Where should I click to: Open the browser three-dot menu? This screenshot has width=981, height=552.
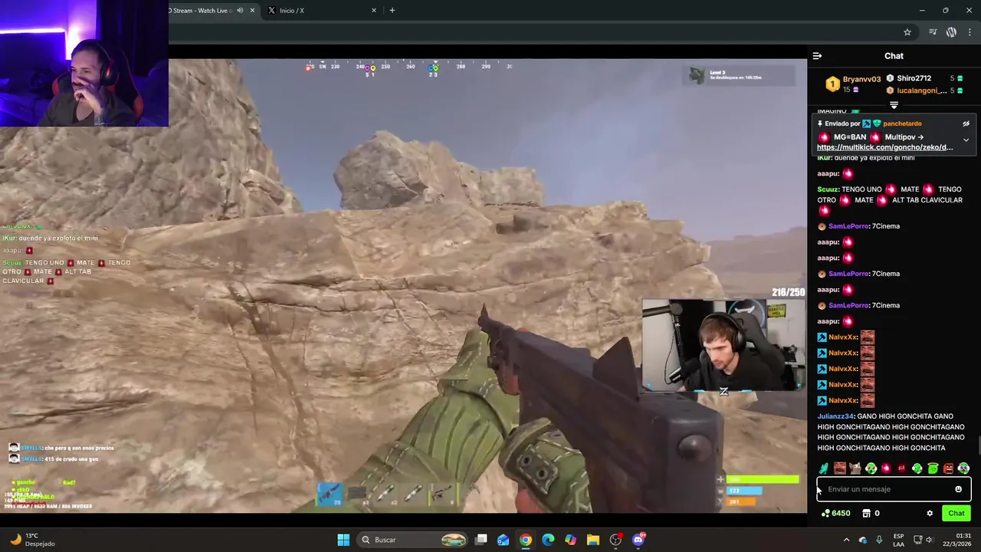970,32
